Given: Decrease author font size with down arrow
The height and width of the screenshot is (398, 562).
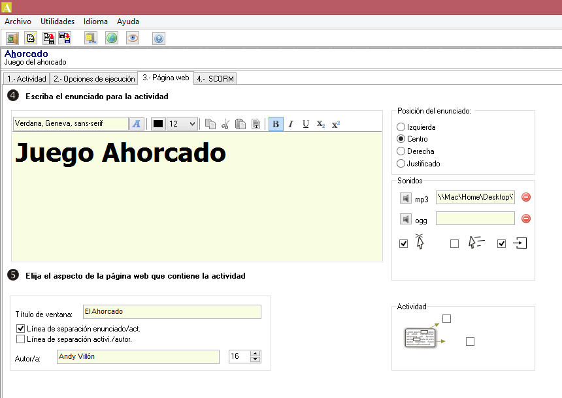Looking at the screenshot, I should 256,360.
